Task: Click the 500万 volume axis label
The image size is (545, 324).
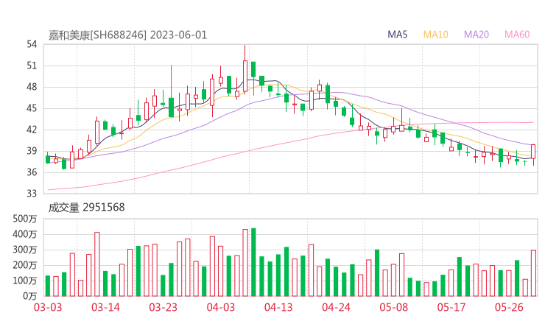Action: pyautogui.click(x=25, y=219)
